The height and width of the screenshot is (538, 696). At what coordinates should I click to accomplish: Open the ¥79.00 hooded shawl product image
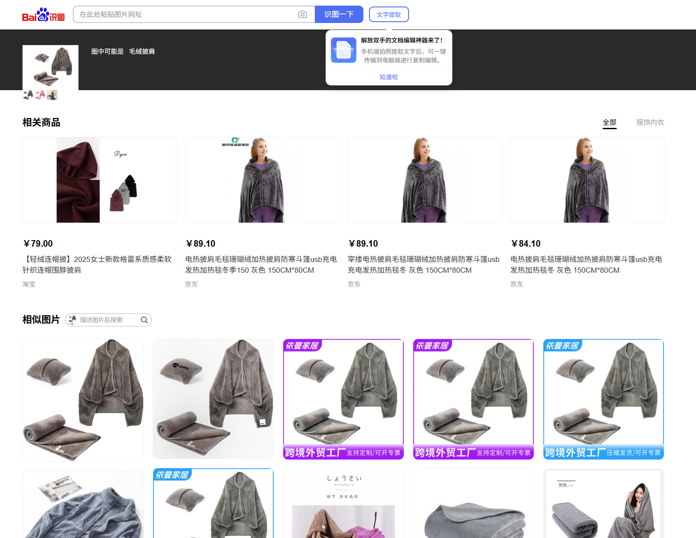pyautogui.click(x=99, y=180)
